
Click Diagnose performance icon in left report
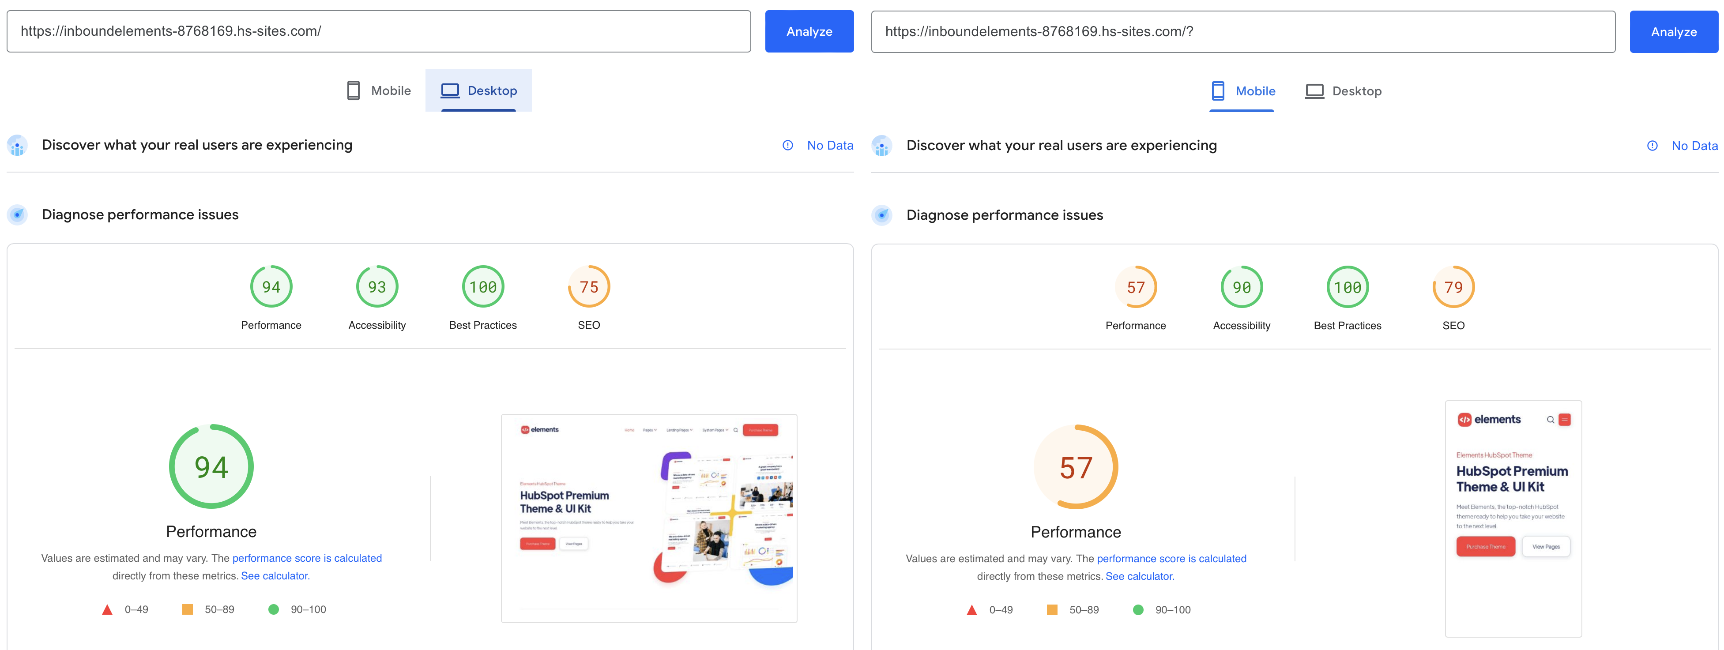(17, 215)
